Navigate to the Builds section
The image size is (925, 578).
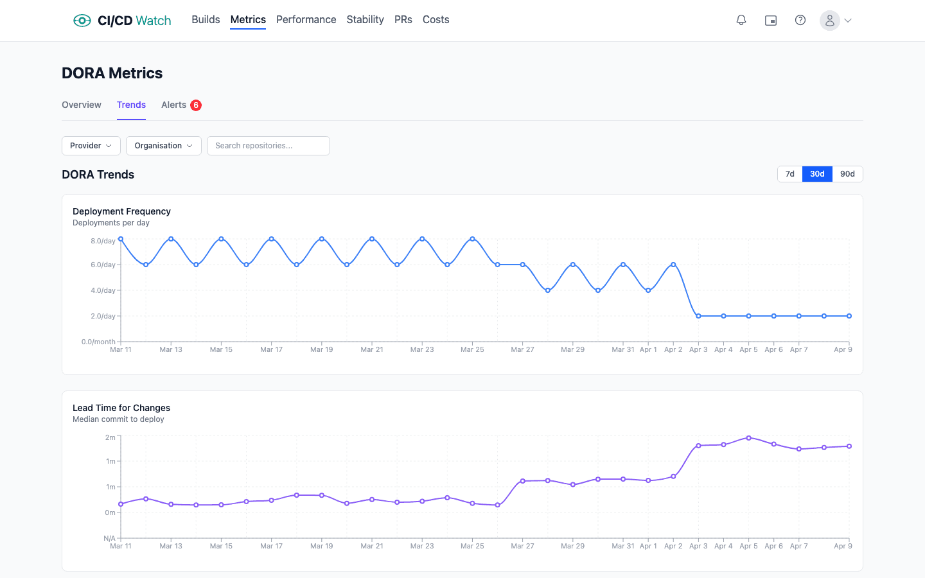206,19
